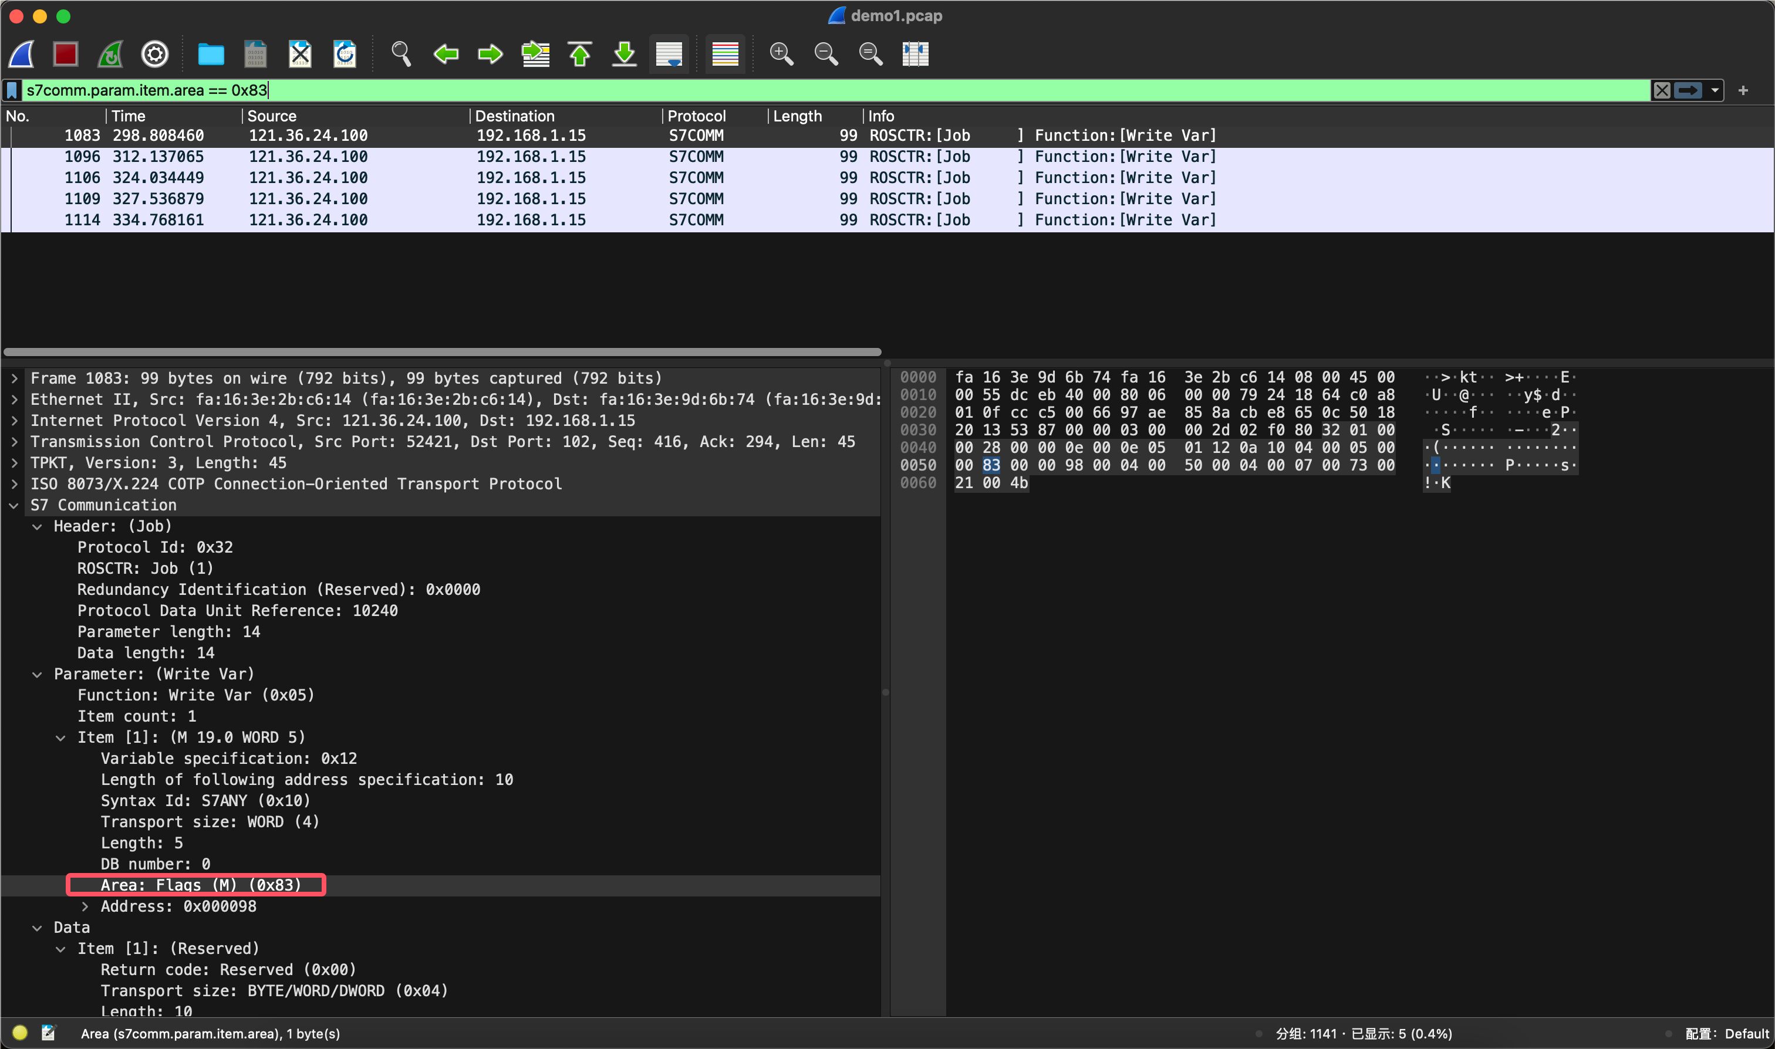Open capture file properties icon
The image size is (1775, 1049).
(49, 1033)
